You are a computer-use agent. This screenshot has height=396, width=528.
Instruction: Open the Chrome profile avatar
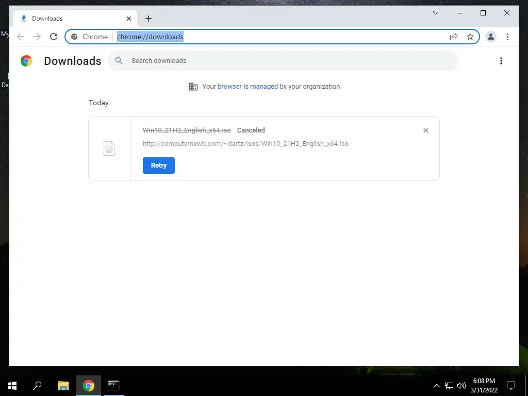click(491, 37)
